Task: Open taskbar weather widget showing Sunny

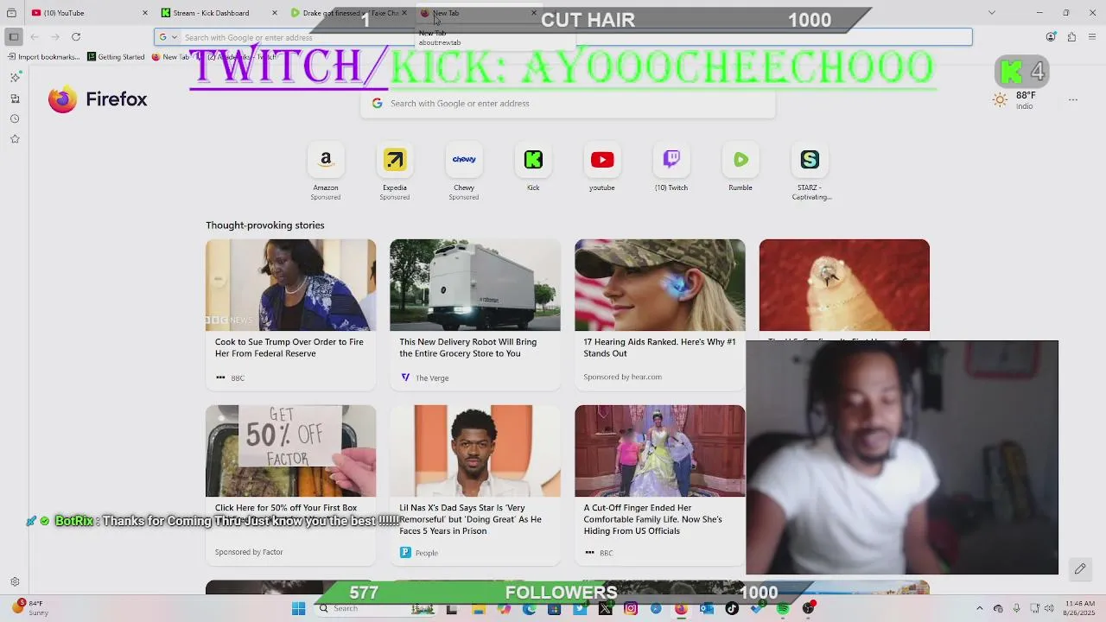Action: (30, 608)
